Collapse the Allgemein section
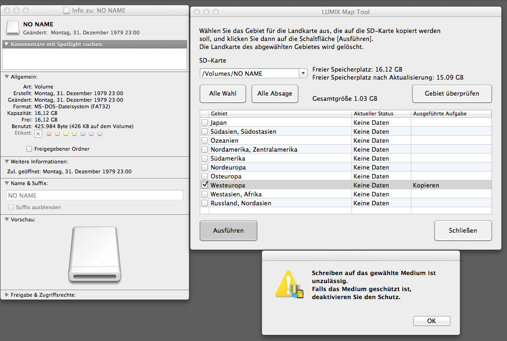 pyautogui.click(x=6, y=76)
